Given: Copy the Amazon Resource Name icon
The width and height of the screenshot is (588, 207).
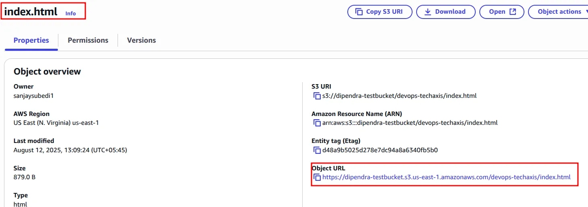Looking at the screenshot, I should tap(317, 123).
